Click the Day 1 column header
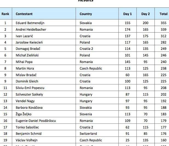169x146 pixels. [127, 14]
